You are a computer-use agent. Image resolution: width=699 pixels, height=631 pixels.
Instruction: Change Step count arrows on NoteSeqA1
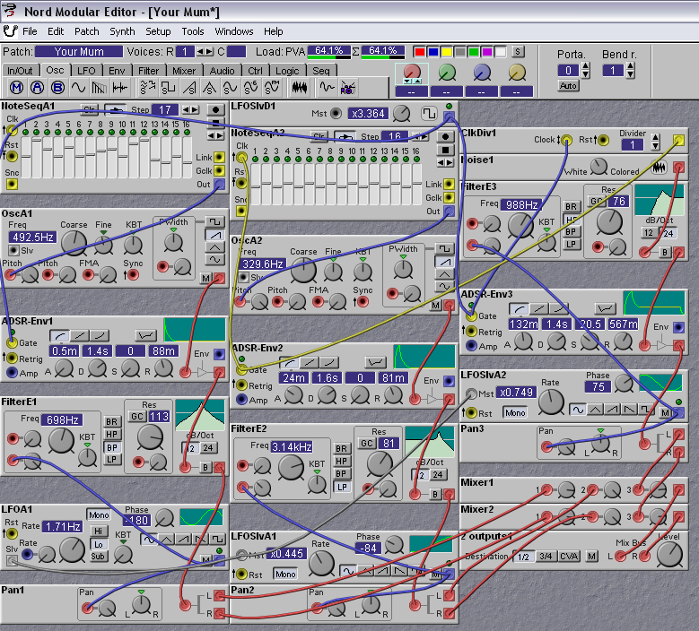[190, 109]
